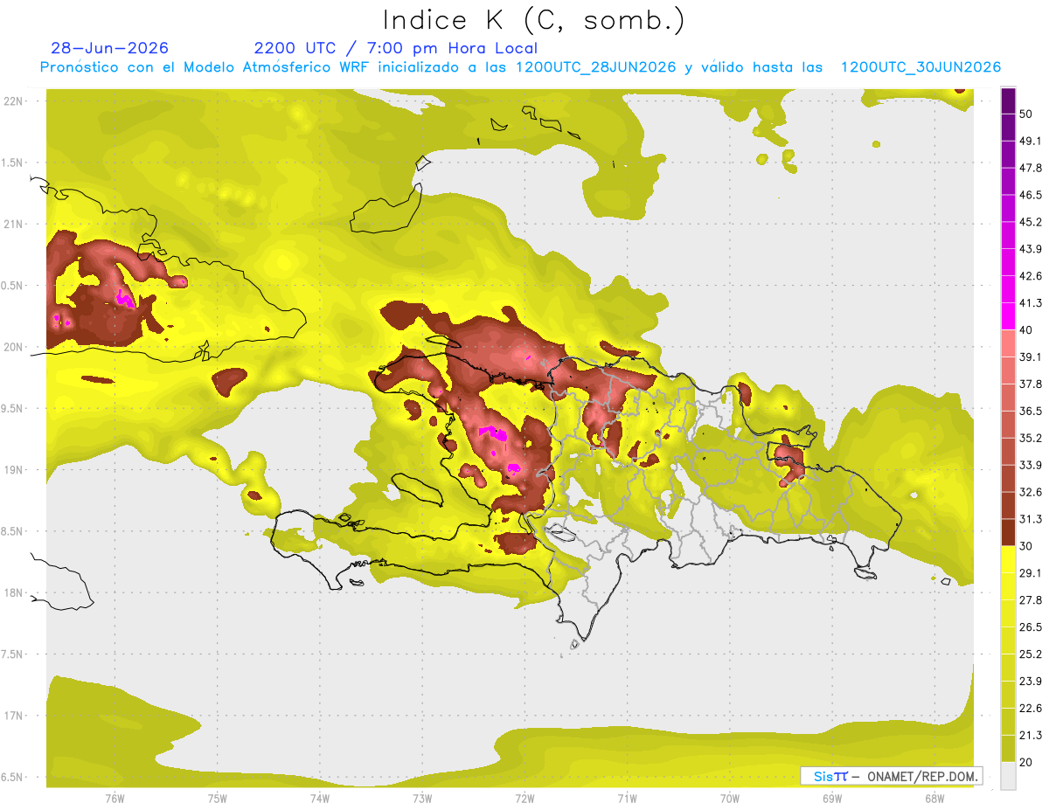Click the legend value '43.9'
Screen dimensions: 1049x810
click(1031, 249)
